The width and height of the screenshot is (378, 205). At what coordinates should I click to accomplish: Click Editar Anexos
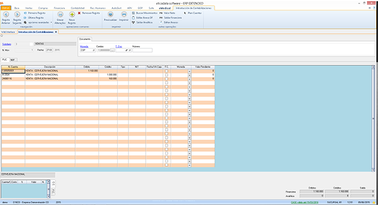tap(169, 22)
